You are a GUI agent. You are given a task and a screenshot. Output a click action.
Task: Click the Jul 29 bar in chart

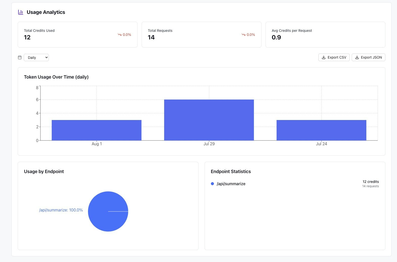click(x=209, y=120)
